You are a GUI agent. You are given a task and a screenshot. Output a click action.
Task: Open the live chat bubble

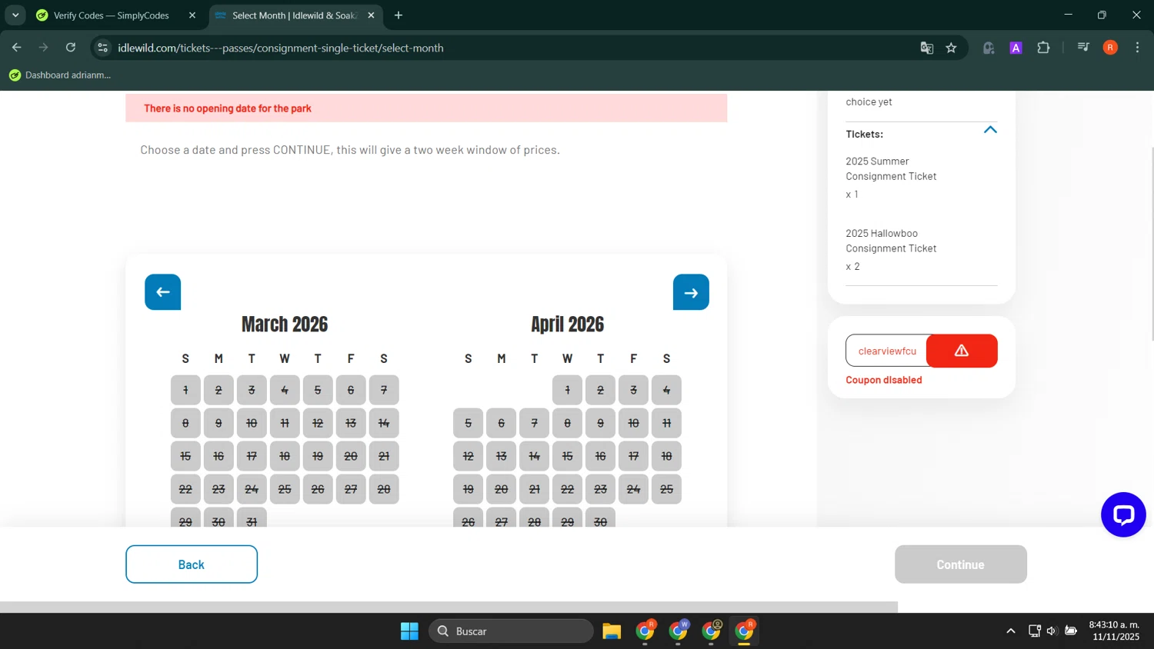coord(1123,514)
